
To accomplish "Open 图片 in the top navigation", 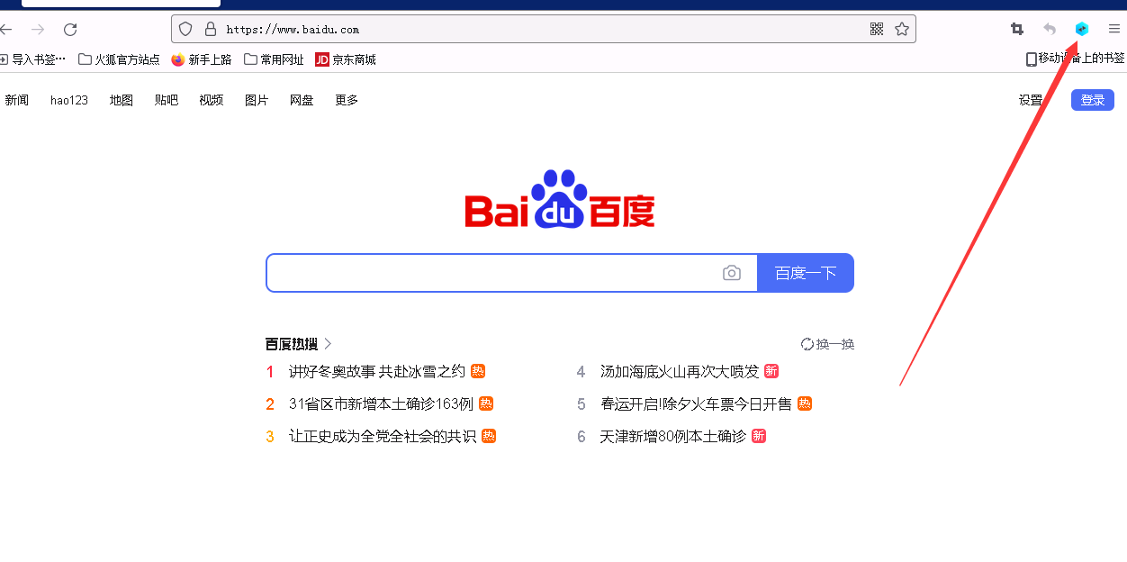I will tap(257, 100).
